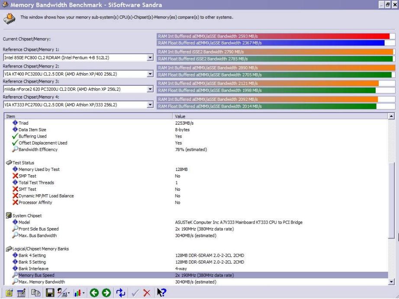Image resolution: width=399 pixels, height=299 pixels.
Task: Save results with the floppy disk icon
Action: coord(50,293)
